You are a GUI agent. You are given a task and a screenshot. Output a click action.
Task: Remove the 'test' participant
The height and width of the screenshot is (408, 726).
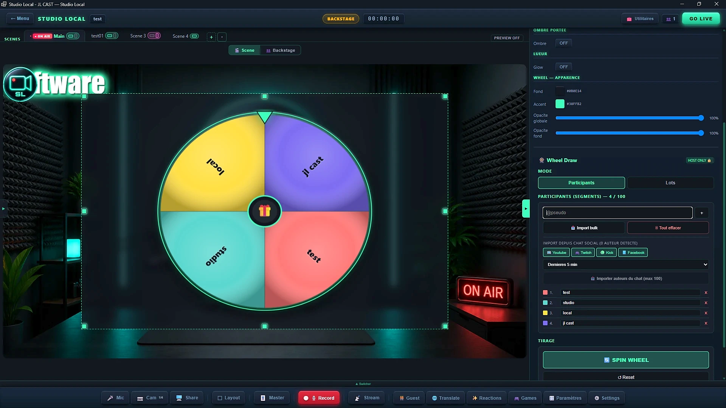(x=706, y=293)
